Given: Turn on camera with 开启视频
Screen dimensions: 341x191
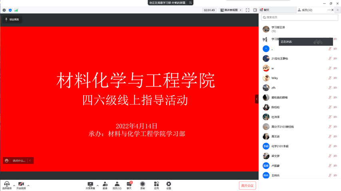Looking at the screenshot, I should click(21, 185).
